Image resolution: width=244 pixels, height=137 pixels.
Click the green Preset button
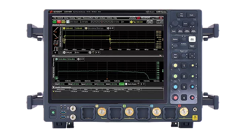click(122, 84)
